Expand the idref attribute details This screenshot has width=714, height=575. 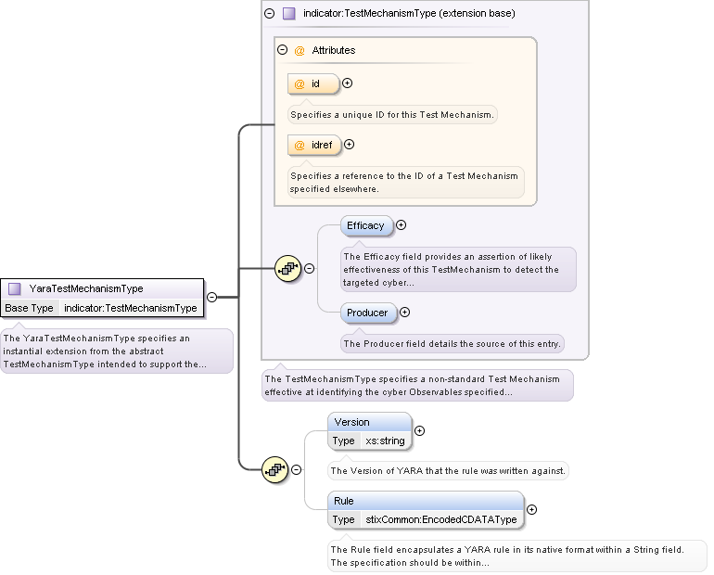click(x=350, y=145)
